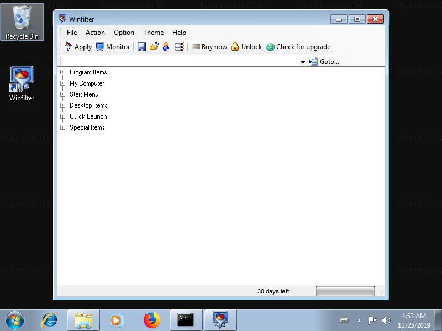Click the keyboard icon in system tray
This screenshot has width=442, height=331.
pos(344,320)
